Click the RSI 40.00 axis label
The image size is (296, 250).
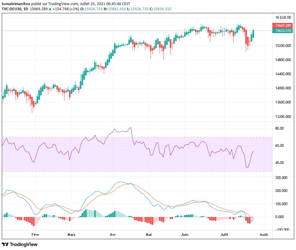point(280,163)
